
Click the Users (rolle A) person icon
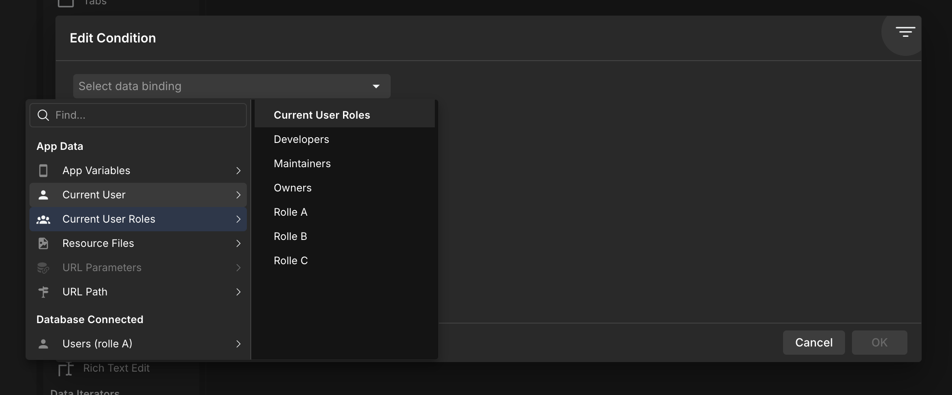(x=43, y=344)
